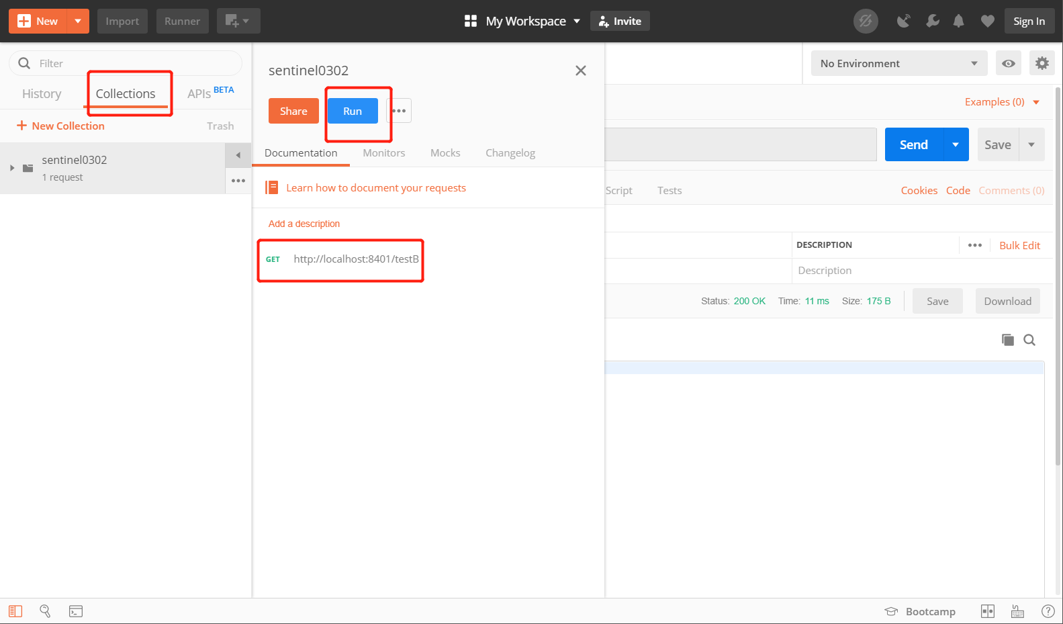Switch to the History tab
This screenshot has width=1063, height=624.
42,93
